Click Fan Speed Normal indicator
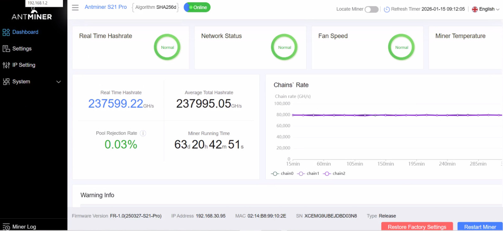This screenshot has height=231, width=503. coord(401,47)
